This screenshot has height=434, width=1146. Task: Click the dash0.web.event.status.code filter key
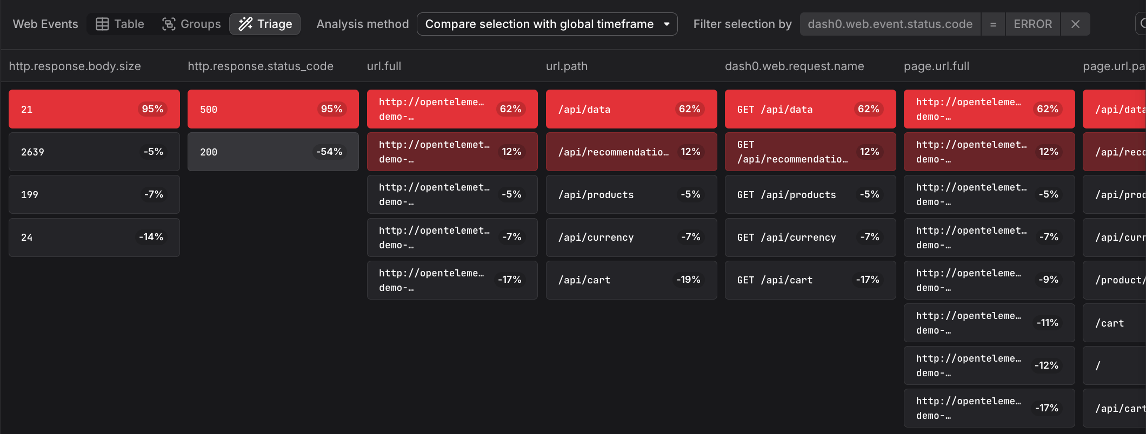pos(890,24)
